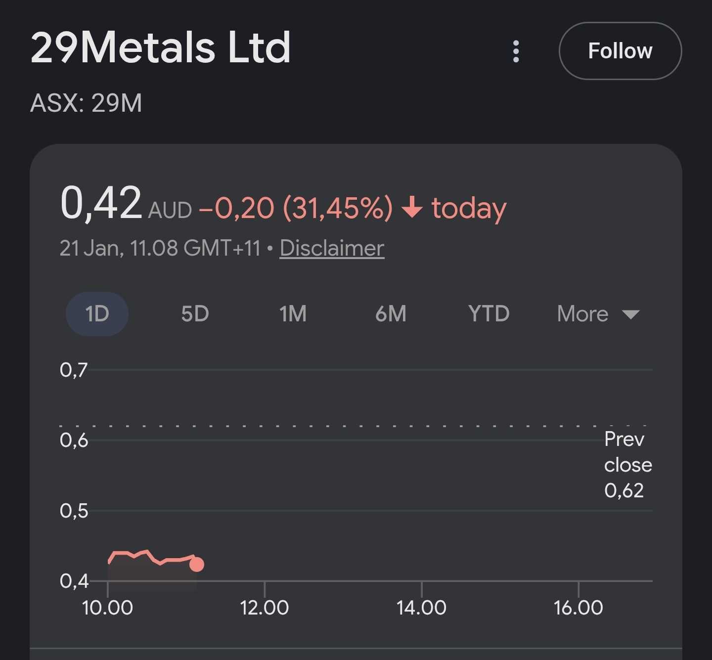Click the 0,42 current price value

[101, 203]
